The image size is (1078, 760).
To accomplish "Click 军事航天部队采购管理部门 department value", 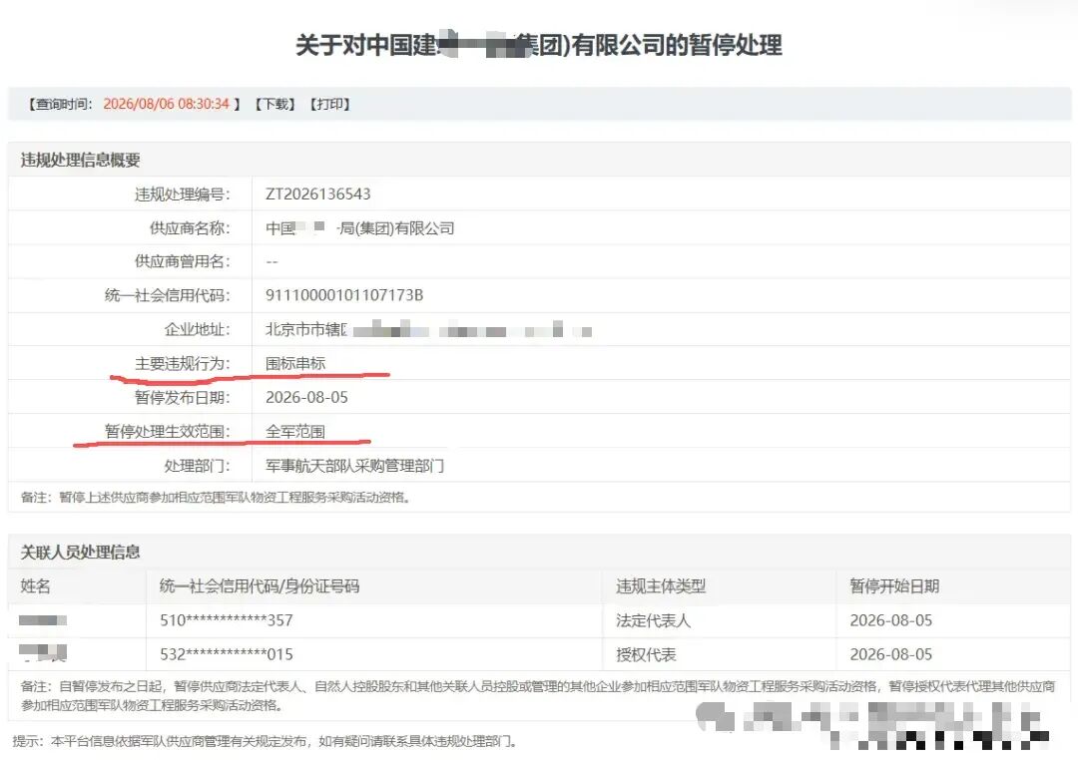I will click(354, 466).
